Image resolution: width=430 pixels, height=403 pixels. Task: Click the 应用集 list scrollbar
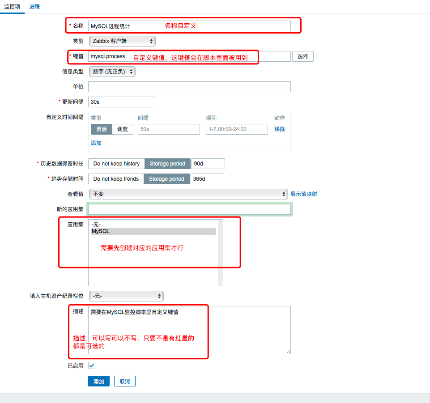(x=220, y=253)
